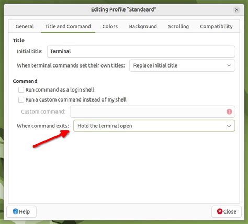
Task: Click the Command section heading
Action: (25, 81)
